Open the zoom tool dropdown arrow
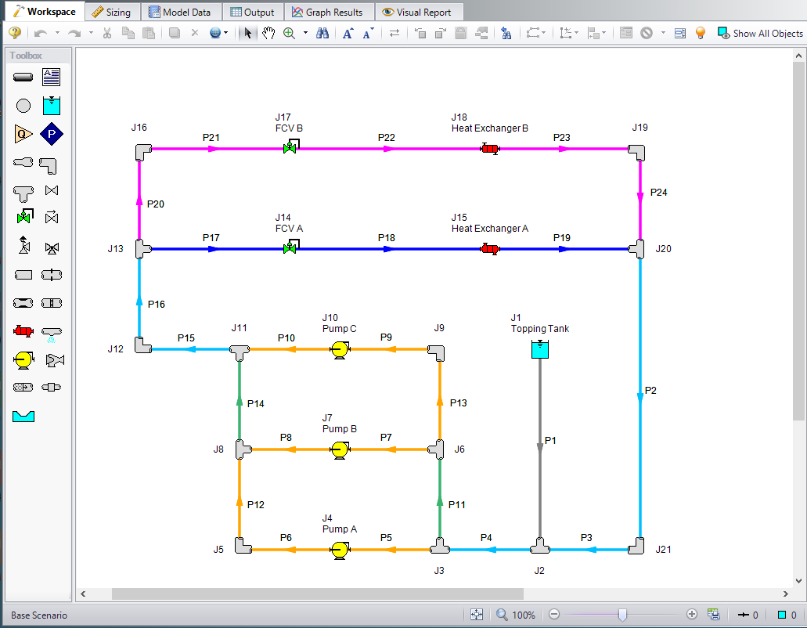This screenshot has height=628, width=807. point(305,33)
